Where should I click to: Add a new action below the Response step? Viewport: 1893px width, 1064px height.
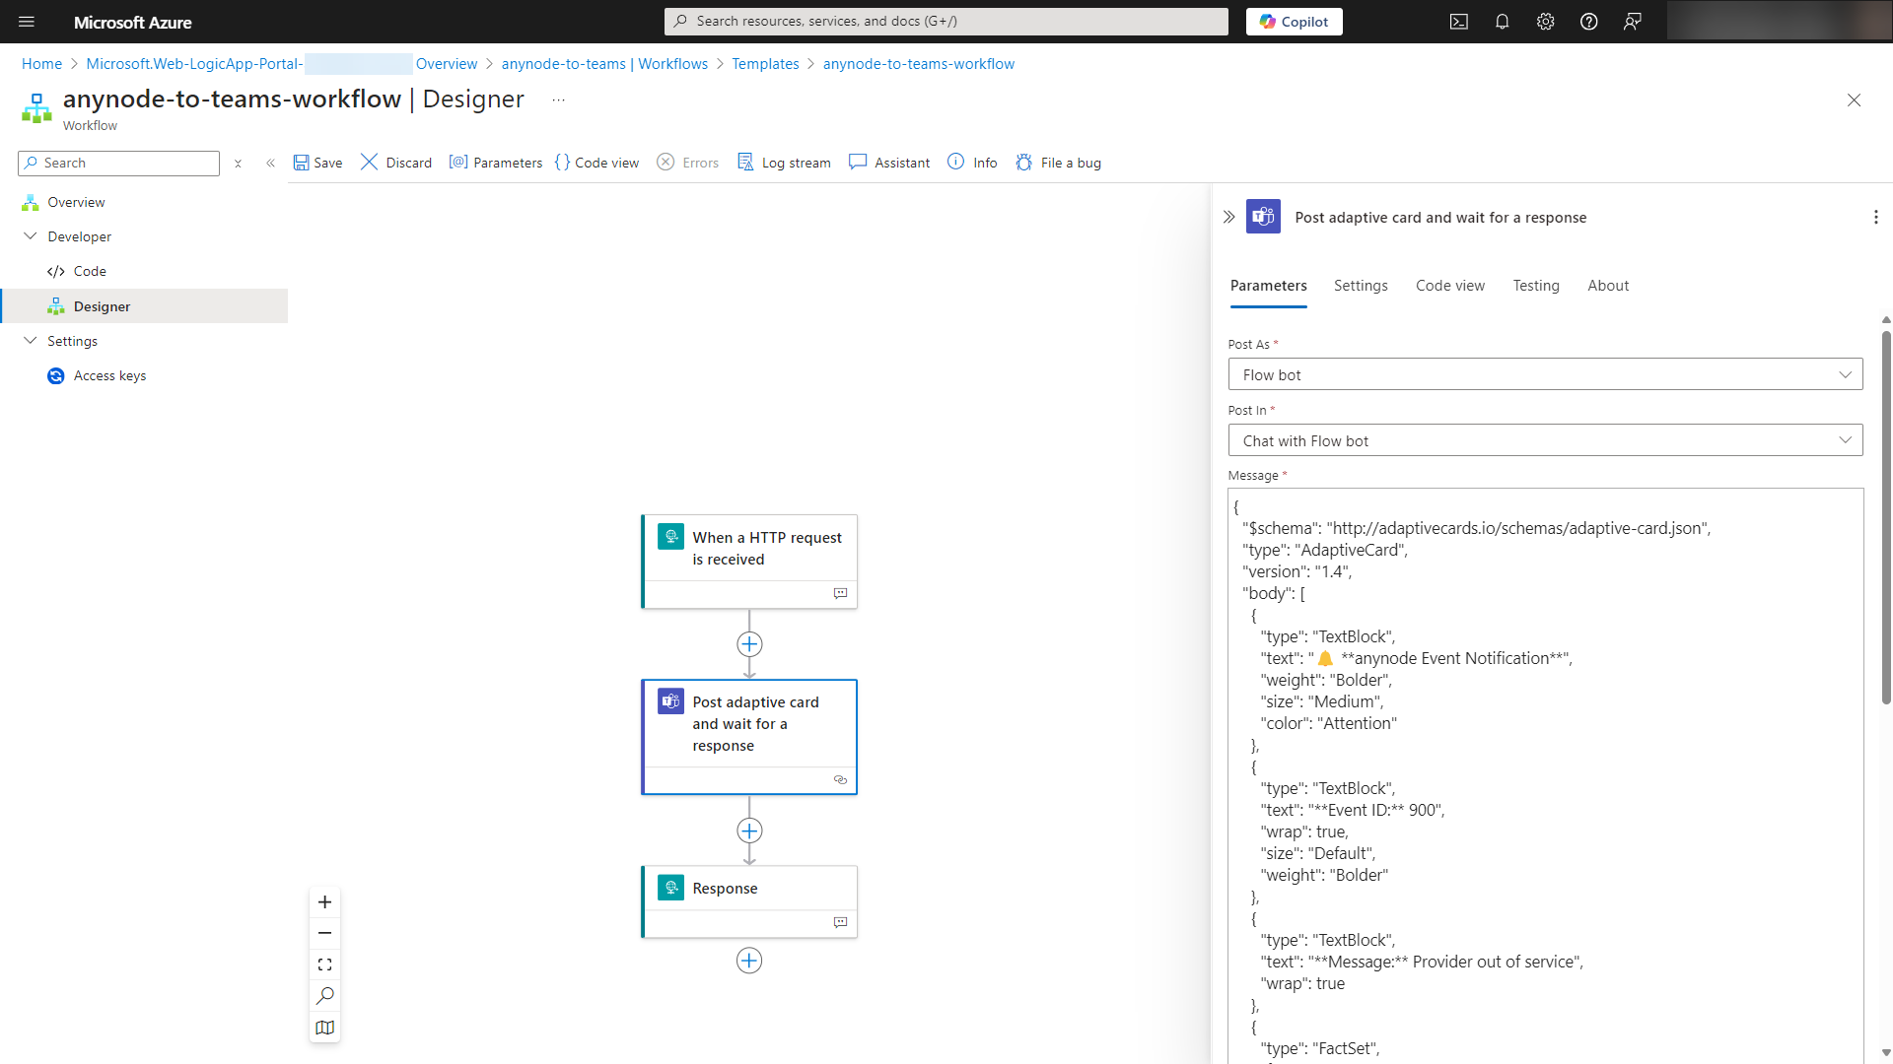click(749, 961)
